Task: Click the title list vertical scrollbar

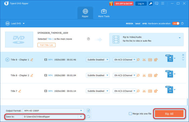Action: [x=187, y=102]
